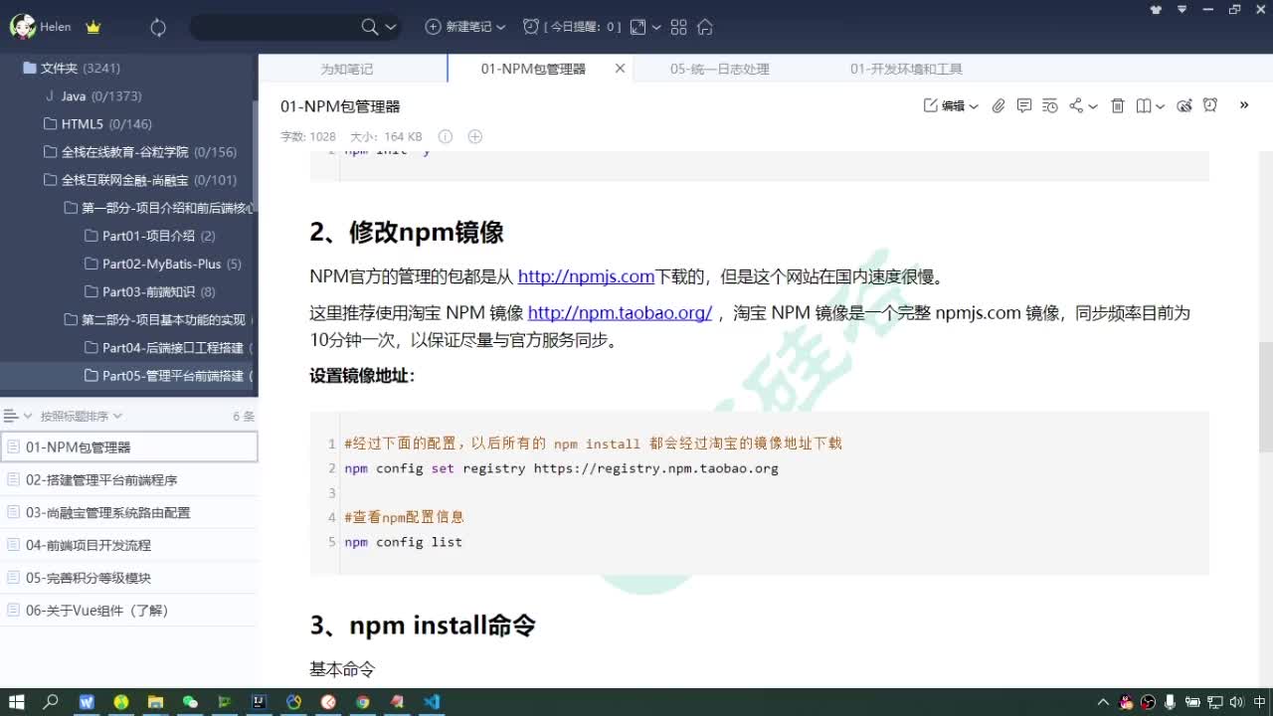Click the note reminder alarm clock icon
Image resolution: width=1273 pixels, height=716 pixels.
[1210, 105]
